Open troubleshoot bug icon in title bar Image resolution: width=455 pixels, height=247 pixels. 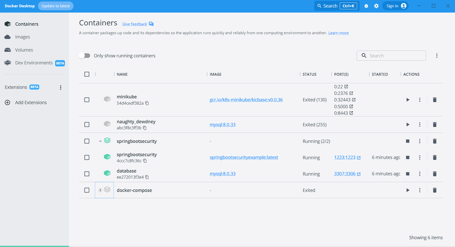pyautogui.click(x=366, y=6)
